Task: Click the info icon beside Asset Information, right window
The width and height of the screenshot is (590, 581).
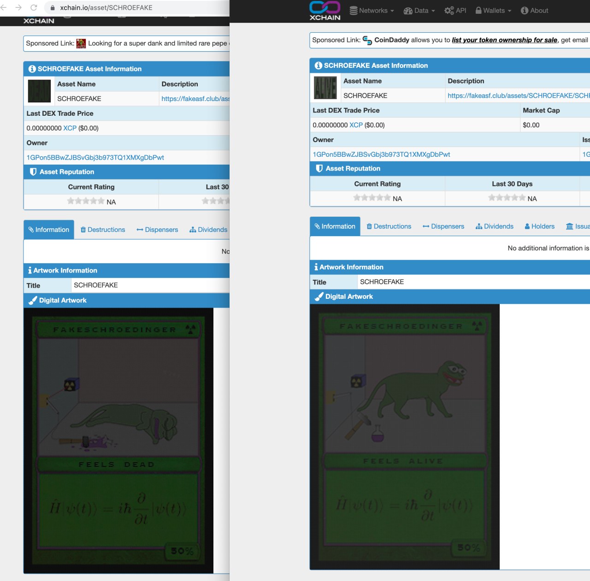Action: (318, 66)
